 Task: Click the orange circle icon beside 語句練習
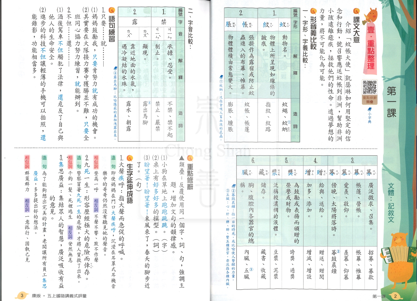click(x=112, y=11)
